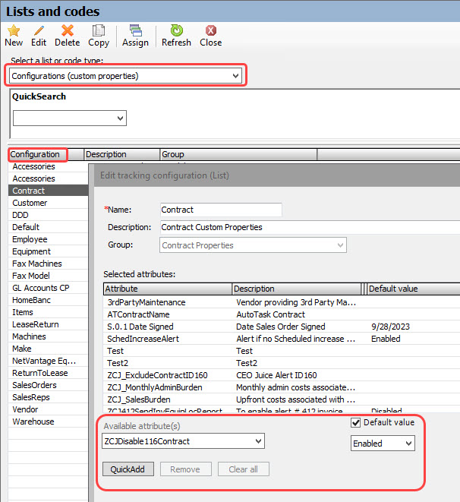Select Vendor in the configuration list
This screenshot has width=460, height=502.
point(48,409)
